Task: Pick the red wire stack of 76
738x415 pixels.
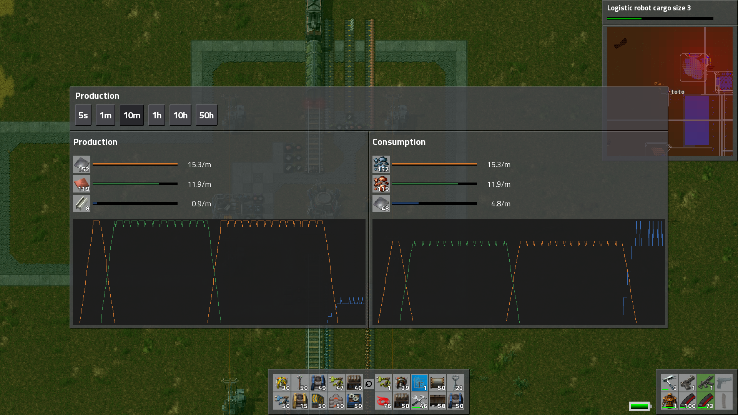Action: (383, 401)
